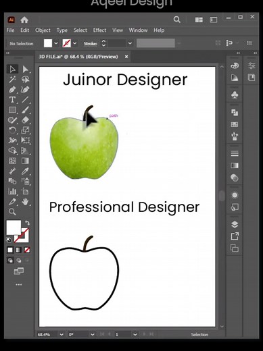Choose the Eyedropper tool
This screenshot has width=263, height=351.
pyautogui.click(x=25, y=171)
